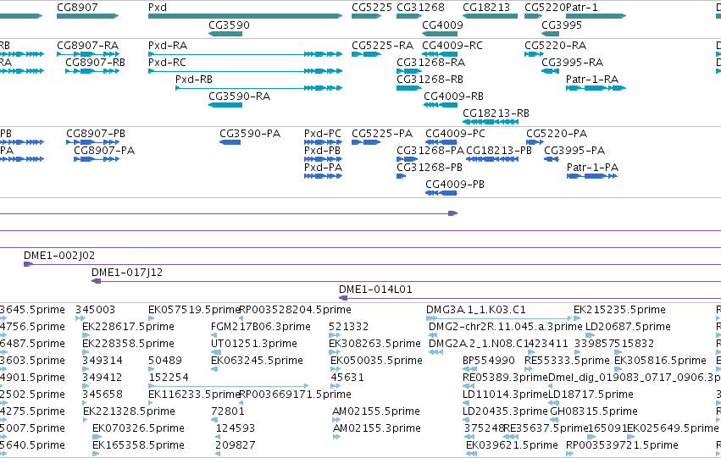Open the CG3995-RA transcript
The width and height of the screenshot is (721, 458).
tap(550, 71)
